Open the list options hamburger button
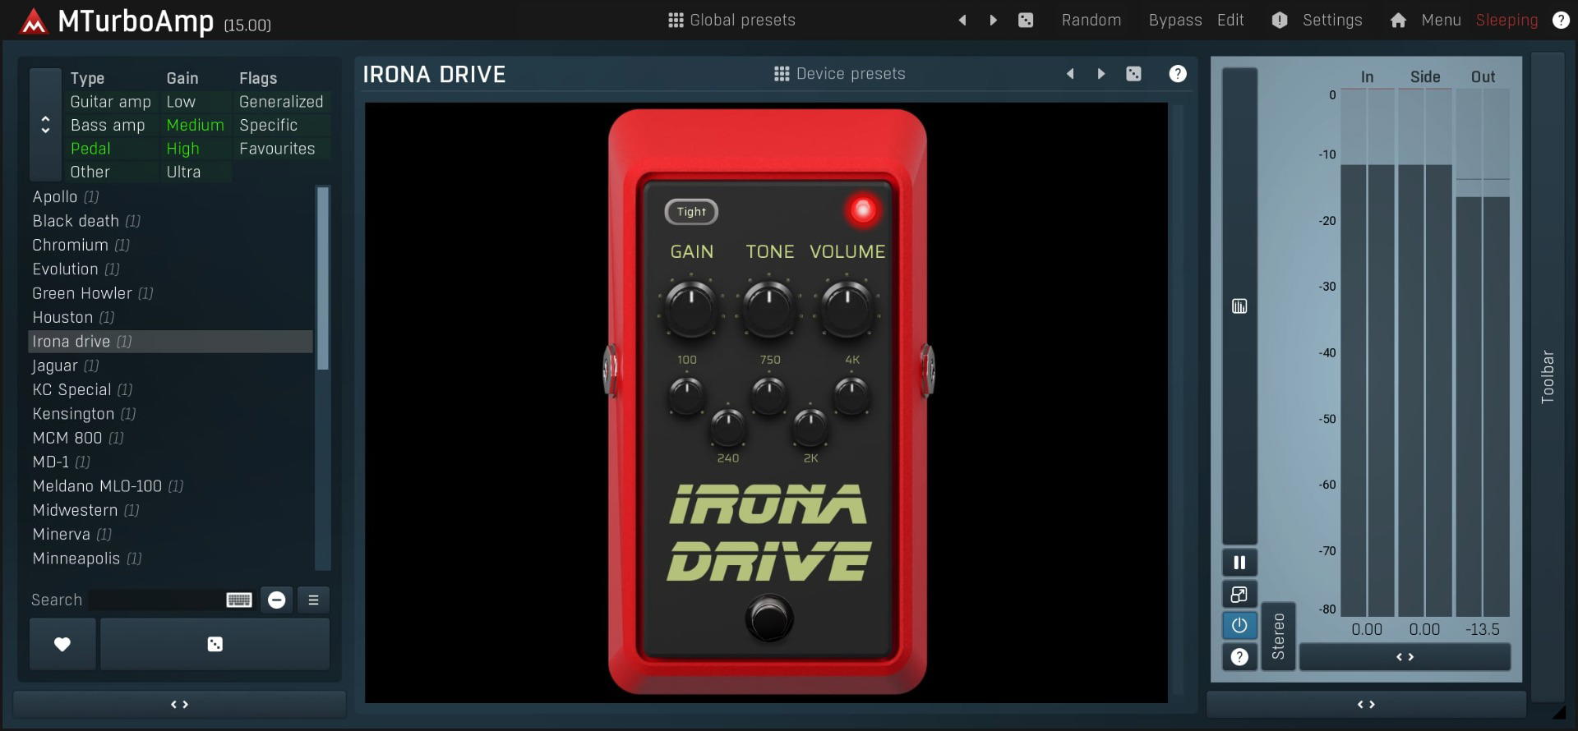1578x731 pixels. [x=313, y=600]
